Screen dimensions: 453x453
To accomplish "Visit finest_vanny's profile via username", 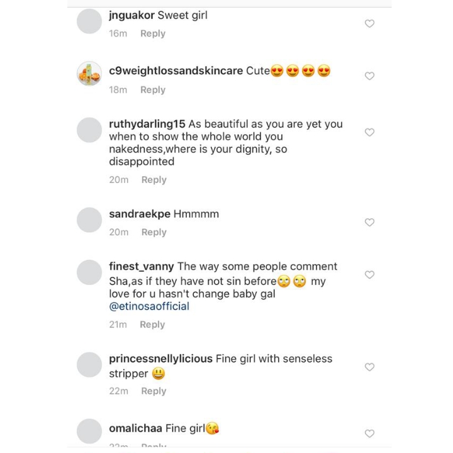I will click(x=142, y=267).
